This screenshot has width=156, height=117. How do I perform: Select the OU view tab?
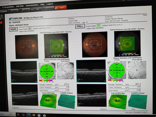point(36,9)
